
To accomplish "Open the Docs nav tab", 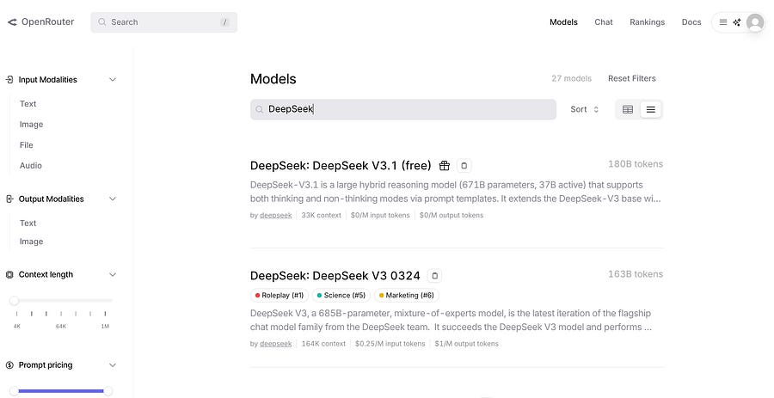I will point(691,22).
